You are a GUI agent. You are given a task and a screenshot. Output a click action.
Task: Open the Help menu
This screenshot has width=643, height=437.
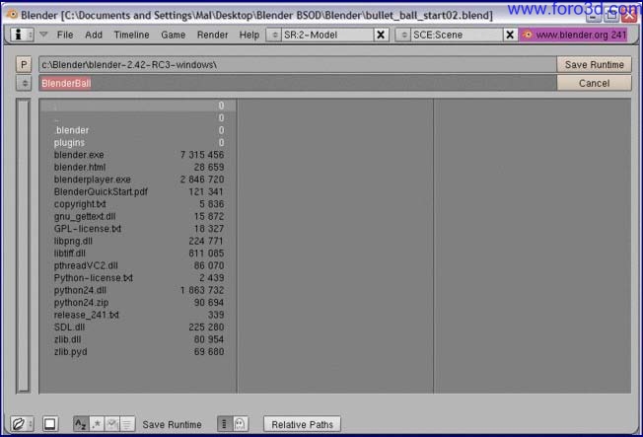(250, 35)
